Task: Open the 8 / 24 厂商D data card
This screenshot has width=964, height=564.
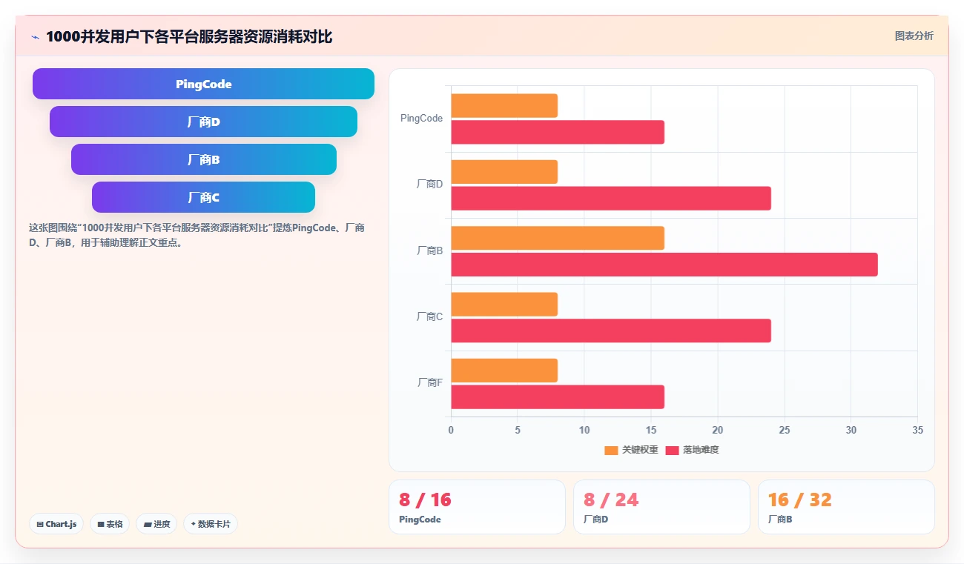Action: pyautogui.click(x=661, y=507)
